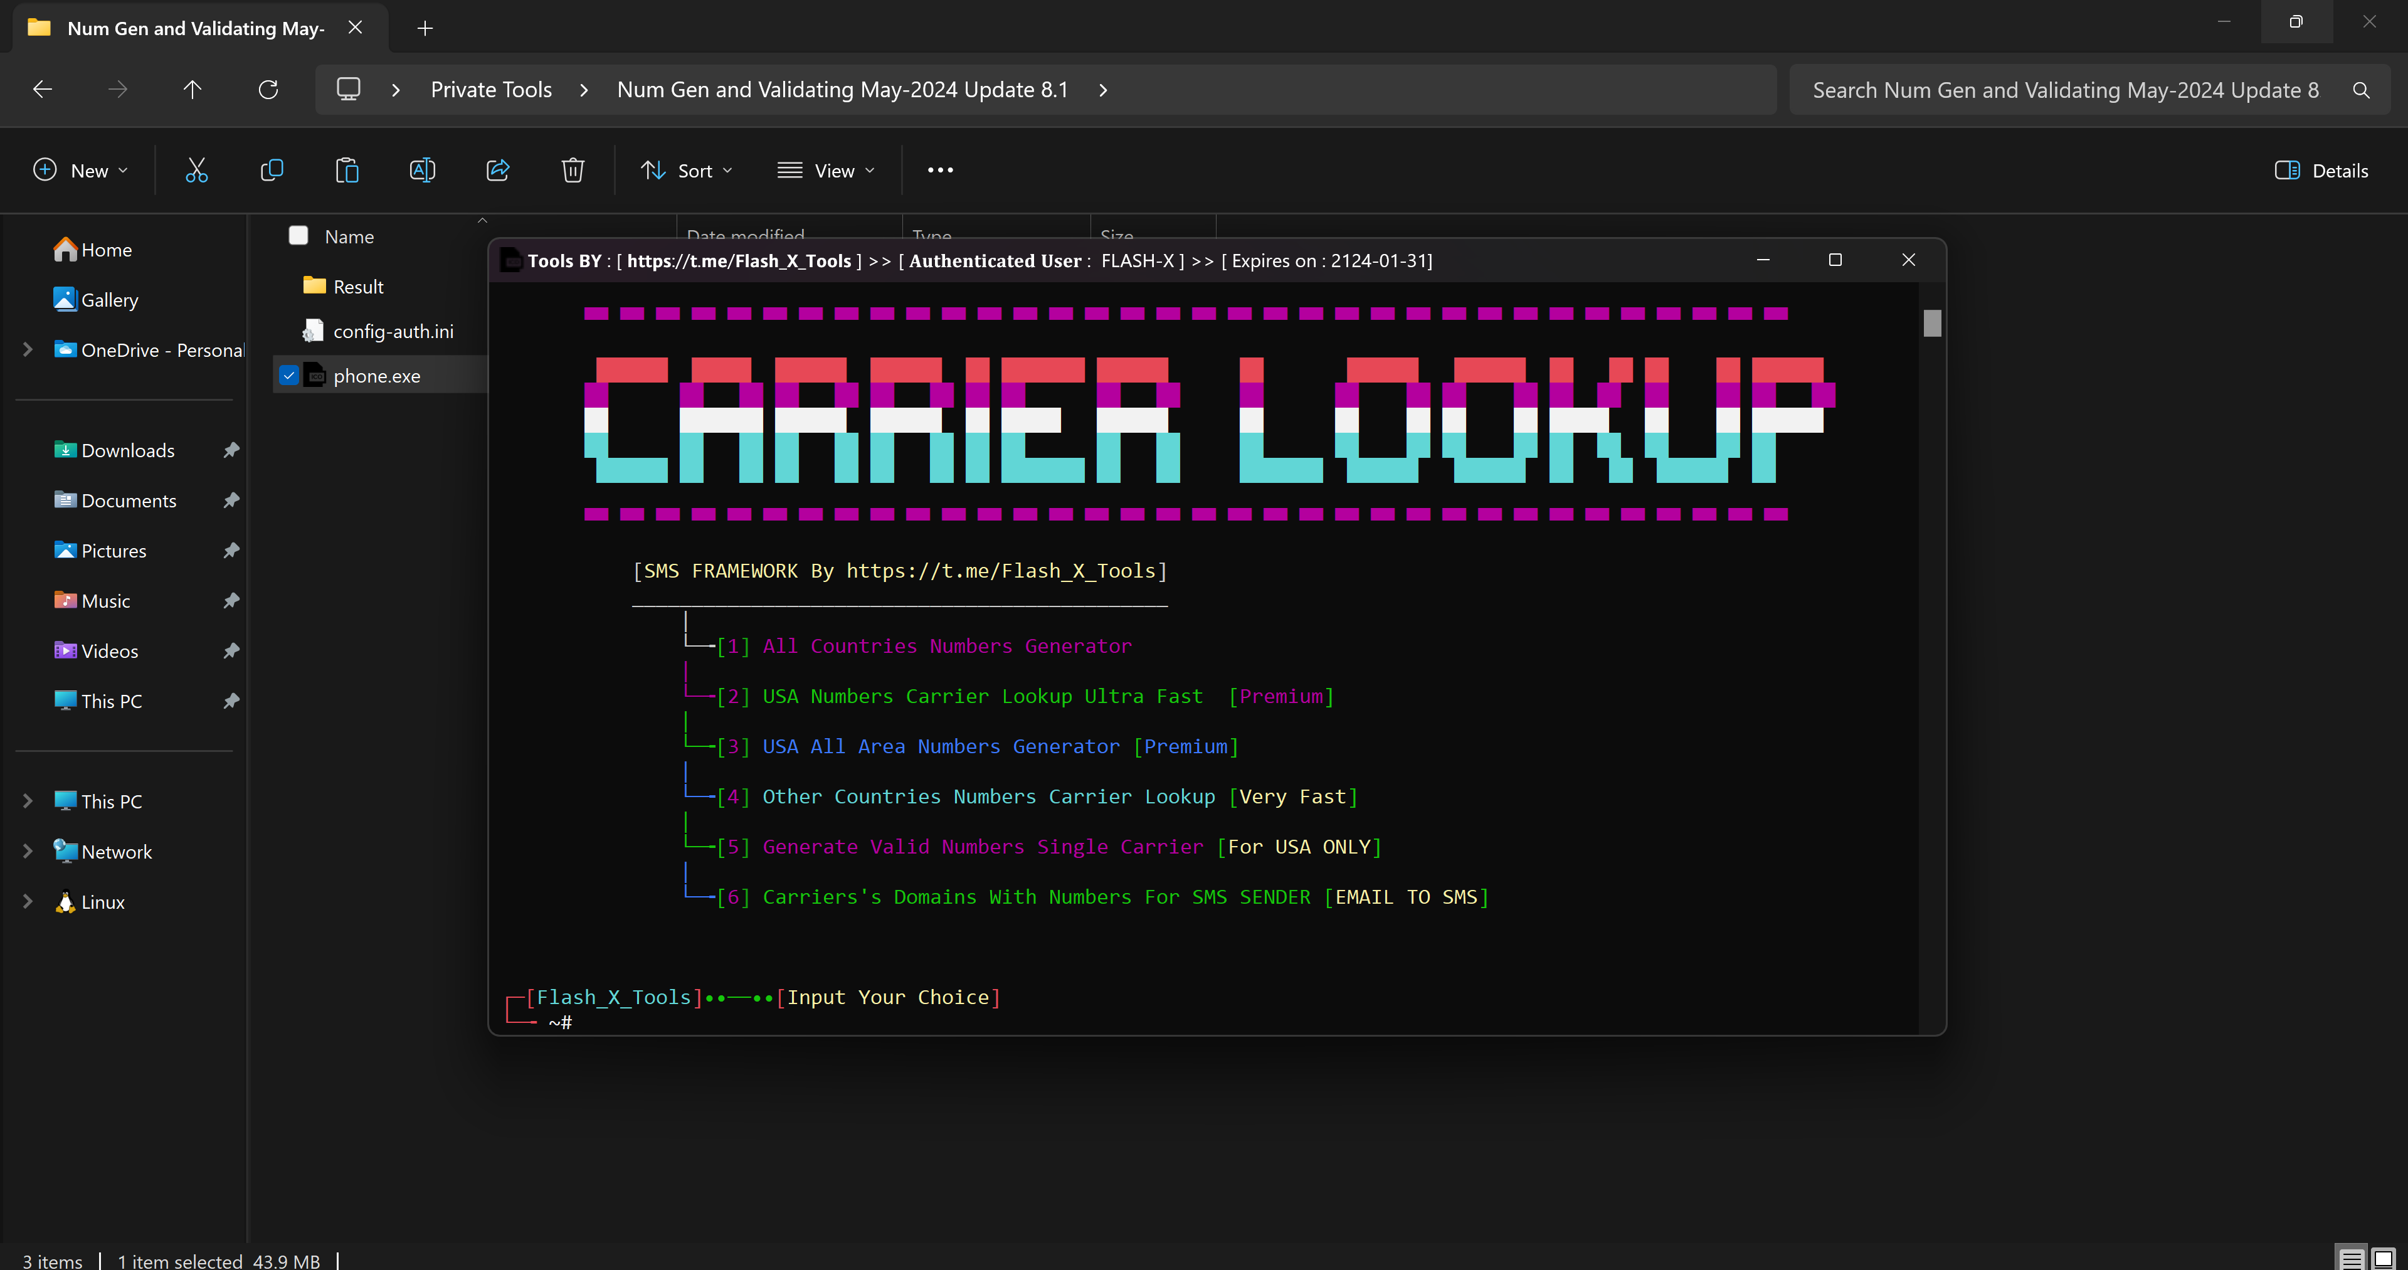Click the Rename icon in toolbar
The width and height of the screenshot is (2408, 1270).
tap(423, 170)
